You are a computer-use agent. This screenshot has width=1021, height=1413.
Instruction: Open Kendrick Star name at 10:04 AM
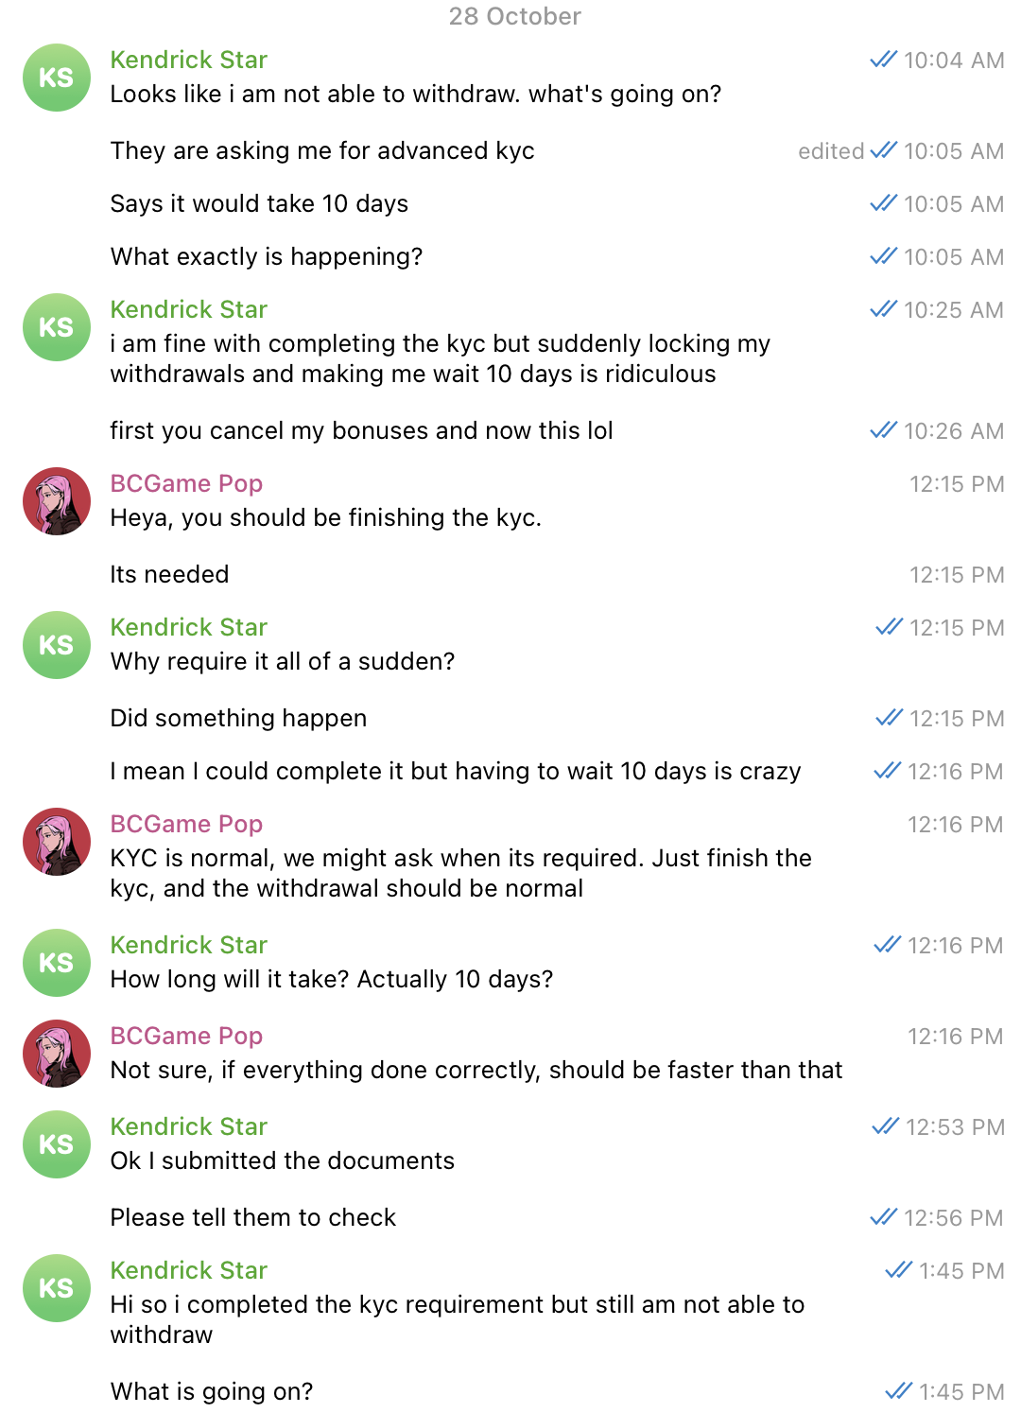click(x=189, y=60)
